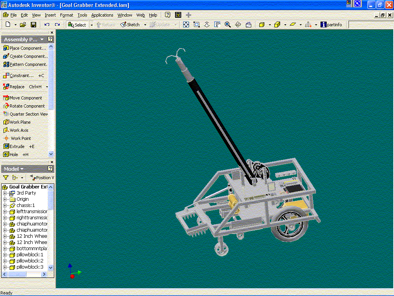Click the plus icon in menu bar
This screenshot has height=296, width=394.
click(189, 15)
